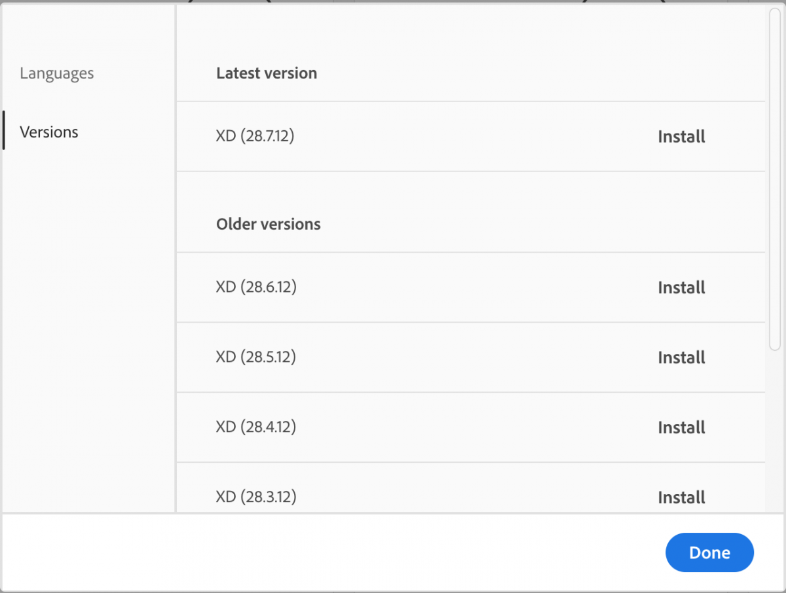Viewport: 786px width, 593px height.
Task: Switch to the Languages tab
Action: click(57, 73)
